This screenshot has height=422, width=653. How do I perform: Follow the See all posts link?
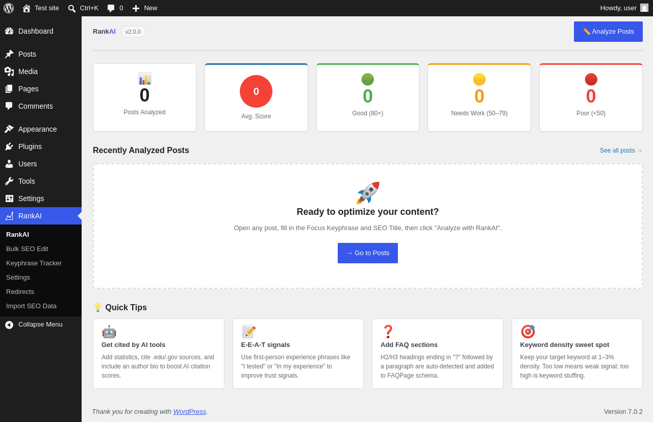tap(621, 151)
